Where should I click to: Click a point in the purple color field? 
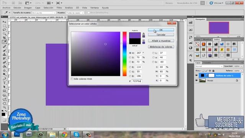click(x=96, y=54)
